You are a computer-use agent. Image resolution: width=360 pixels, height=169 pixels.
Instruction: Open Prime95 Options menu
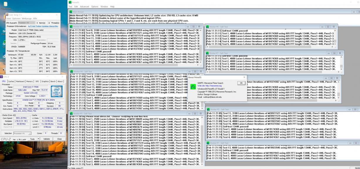[95, 6]
